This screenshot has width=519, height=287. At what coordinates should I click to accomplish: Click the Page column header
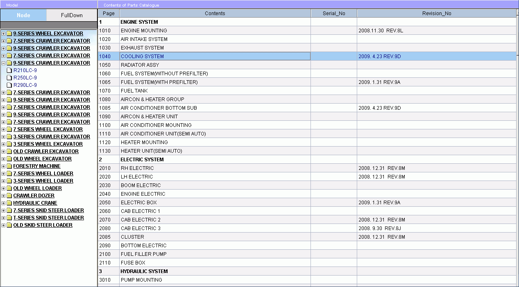coord(109,13)
